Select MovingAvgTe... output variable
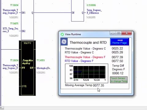 click(44, 68)
